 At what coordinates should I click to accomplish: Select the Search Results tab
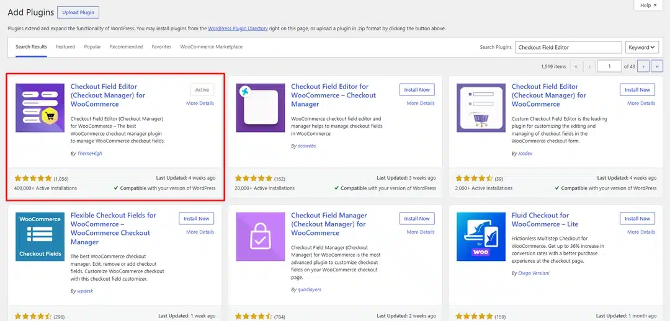pos(31,47)
